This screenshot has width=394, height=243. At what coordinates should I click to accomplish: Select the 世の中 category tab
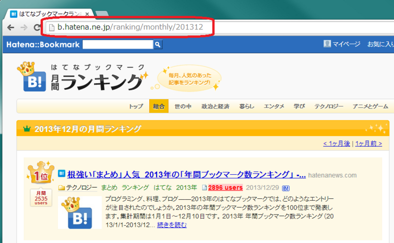coord(183,106)
